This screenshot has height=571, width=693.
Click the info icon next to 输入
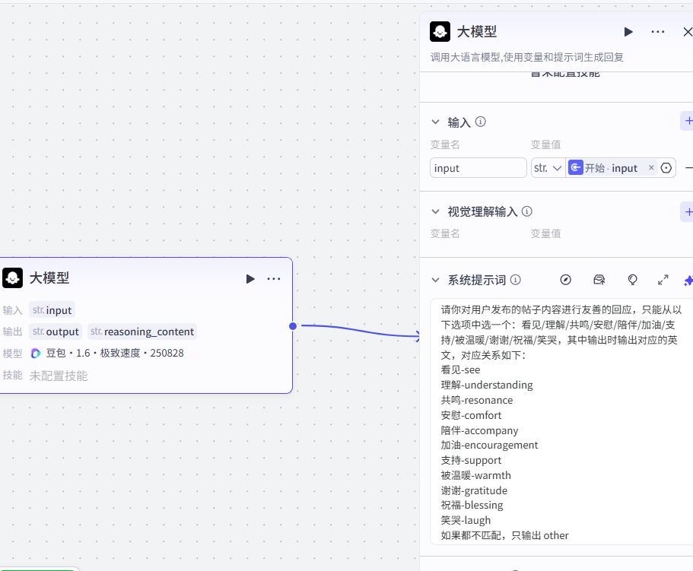(x=481, y=122)
